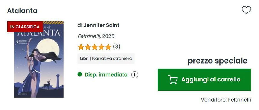This screenshot has height=110, width=259.
Task: Select the Narrativa straniera category
Action: coord(112,59)
